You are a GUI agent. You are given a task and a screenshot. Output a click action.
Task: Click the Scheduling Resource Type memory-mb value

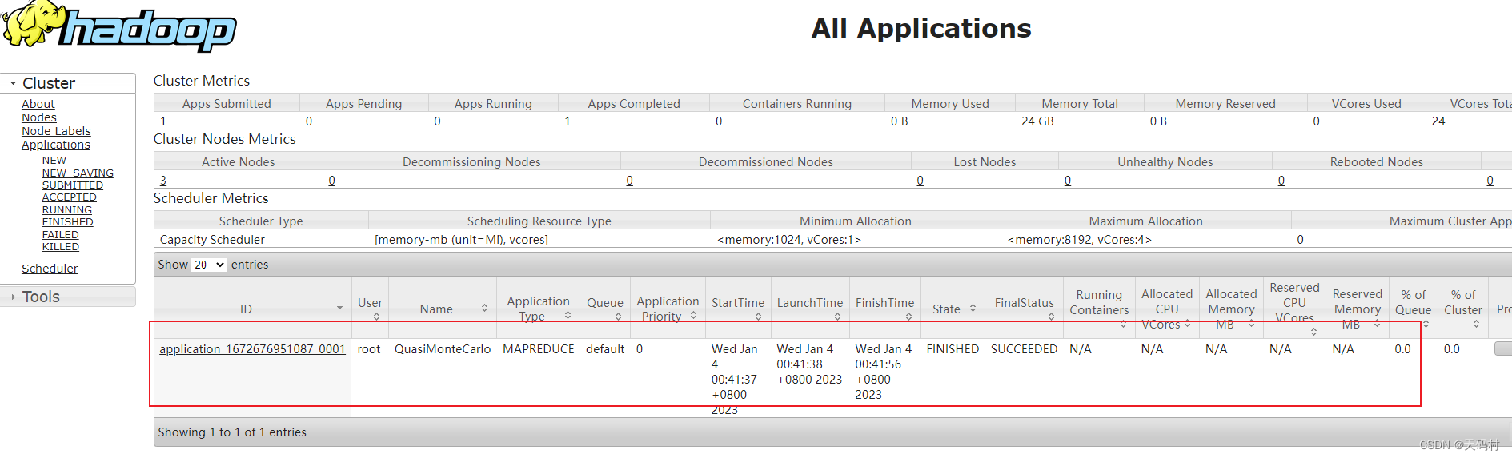point(461,240)
